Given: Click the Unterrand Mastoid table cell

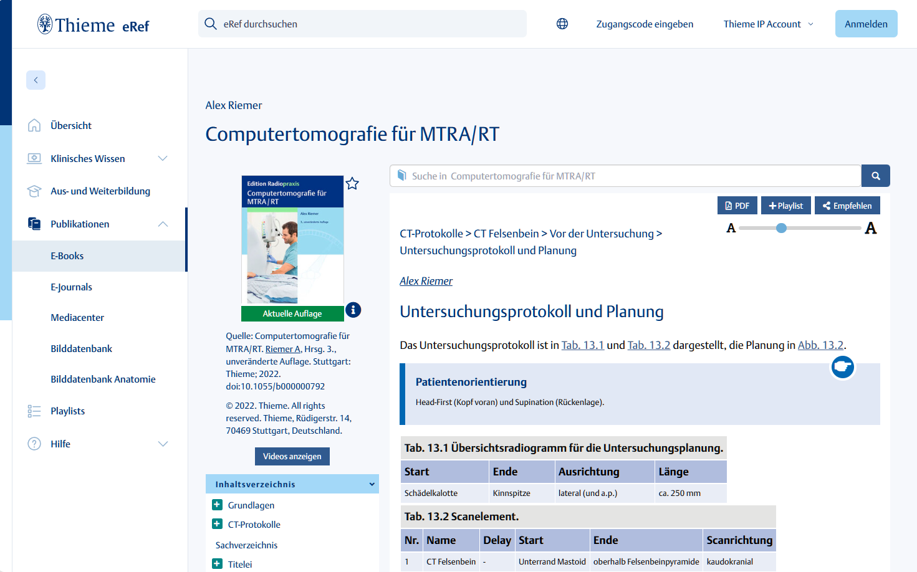Looking at the screenshot, I should 552,561.
